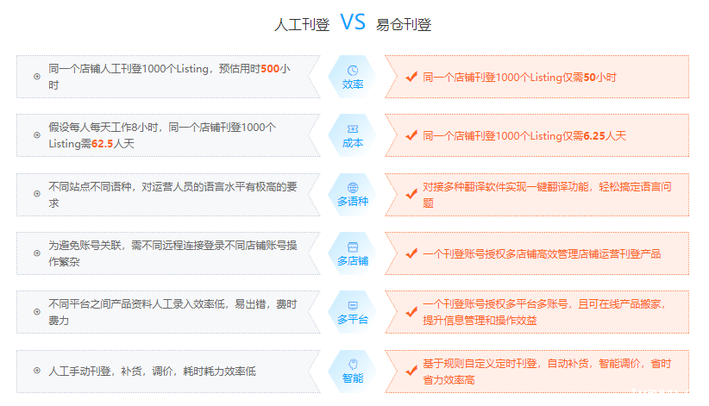Click the 多店铺 store hexagon icon
The image size is (709, 406).
pos(352,247)
